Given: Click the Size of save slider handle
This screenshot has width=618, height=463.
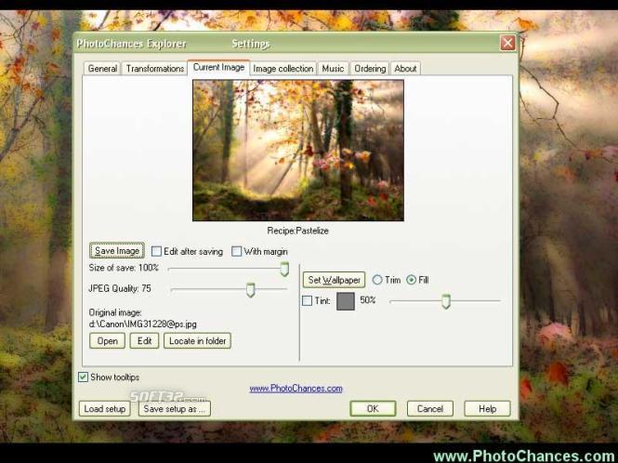Looking at the screenshot, I should click(284, 270).
